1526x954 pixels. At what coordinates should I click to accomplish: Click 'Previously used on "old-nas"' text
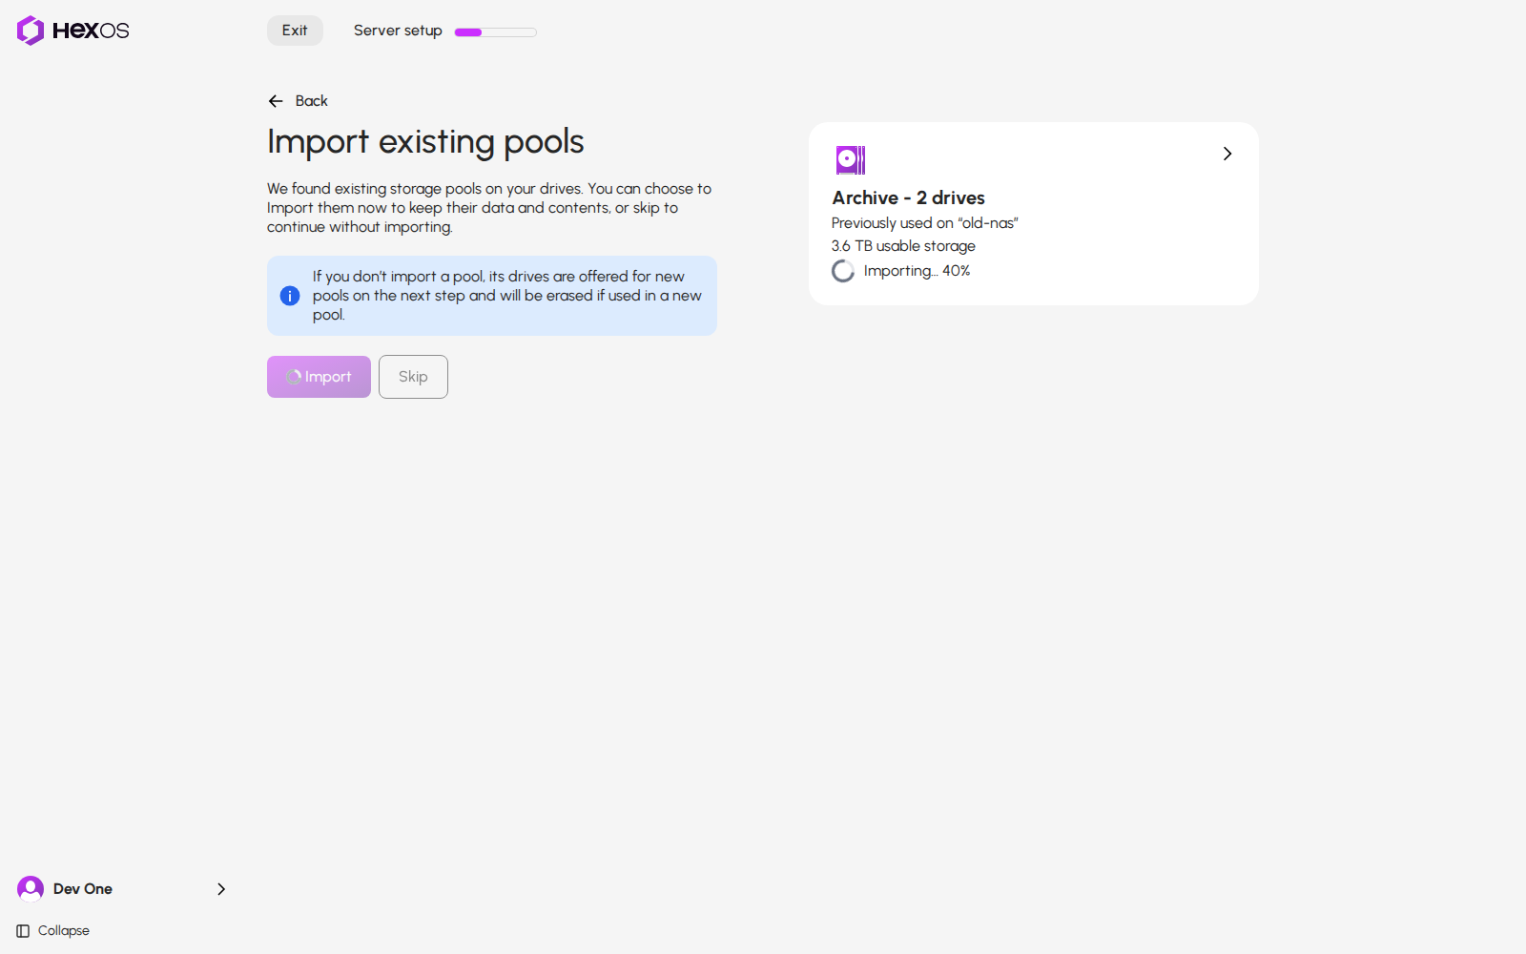[x=925, y=223]
